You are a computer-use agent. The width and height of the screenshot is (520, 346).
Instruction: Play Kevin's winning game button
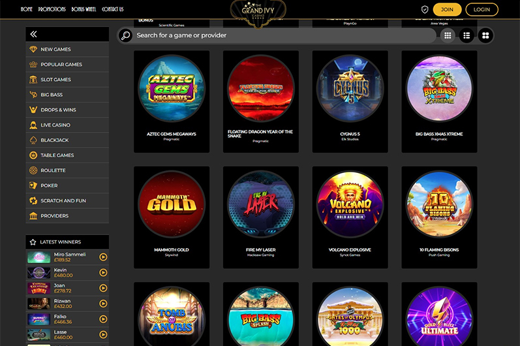[103, 272]
